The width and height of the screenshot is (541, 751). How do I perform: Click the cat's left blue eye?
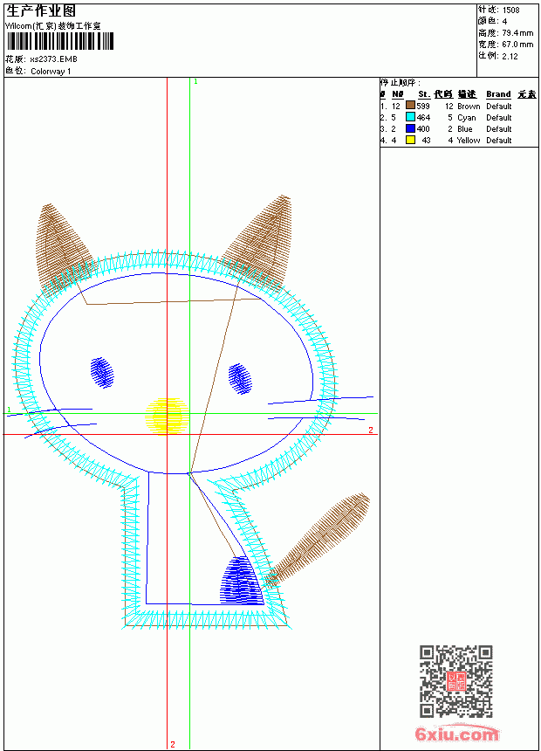102,372
